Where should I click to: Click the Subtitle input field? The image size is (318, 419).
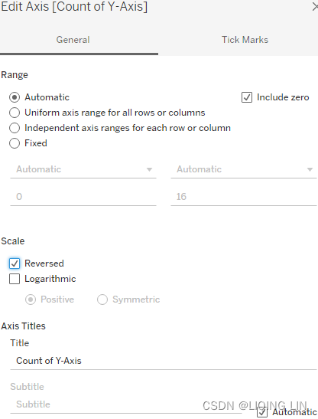pyautogui.click(x=125, y=404)
